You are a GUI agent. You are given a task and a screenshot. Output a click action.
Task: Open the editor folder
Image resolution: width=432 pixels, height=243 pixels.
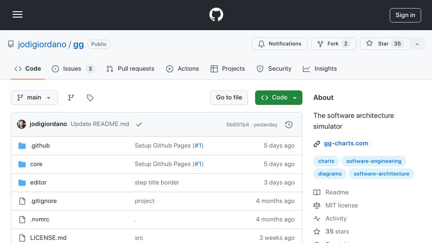coord(38,182)
